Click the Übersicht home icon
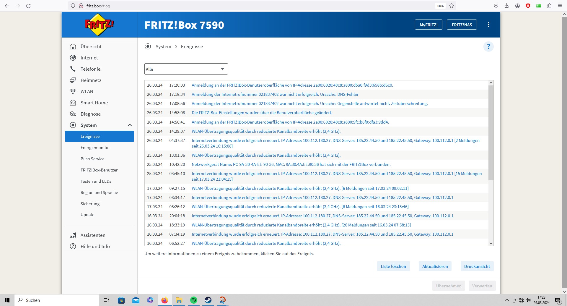 coord(73,47)
